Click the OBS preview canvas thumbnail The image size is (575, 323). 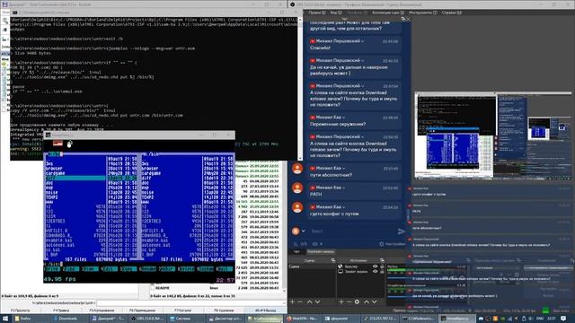pyautogui.click(x=493, y=135)
